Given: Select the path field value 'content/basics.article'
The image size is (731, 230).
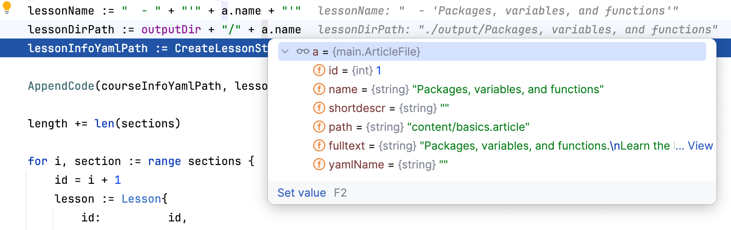Looking at the screenshot, I should (x=468, y=127).
